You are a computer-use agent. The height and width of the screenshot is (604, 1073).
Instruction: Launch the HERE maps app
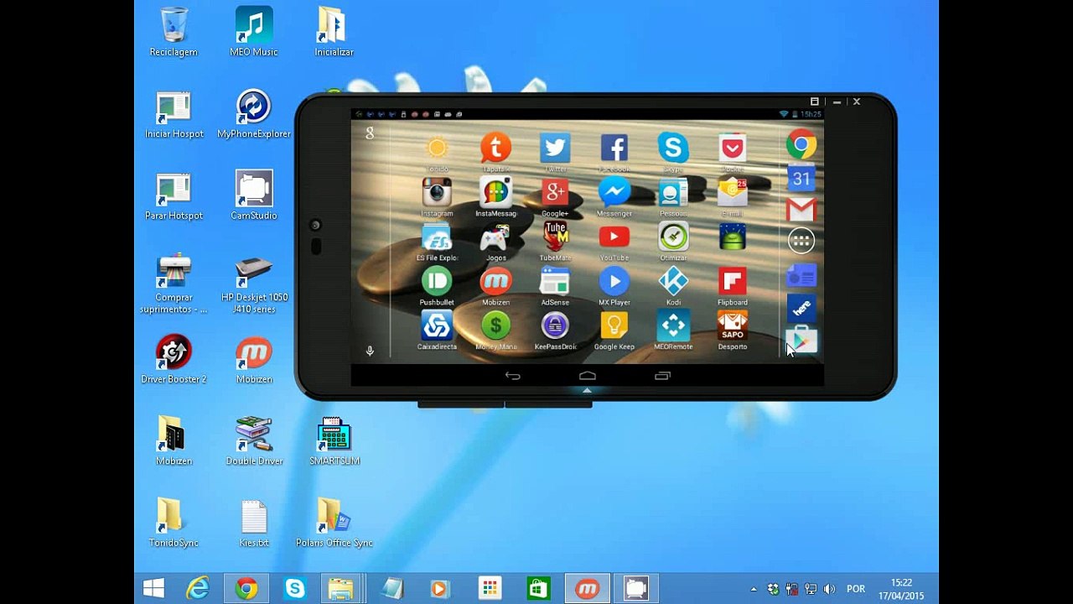pos(801,307)
